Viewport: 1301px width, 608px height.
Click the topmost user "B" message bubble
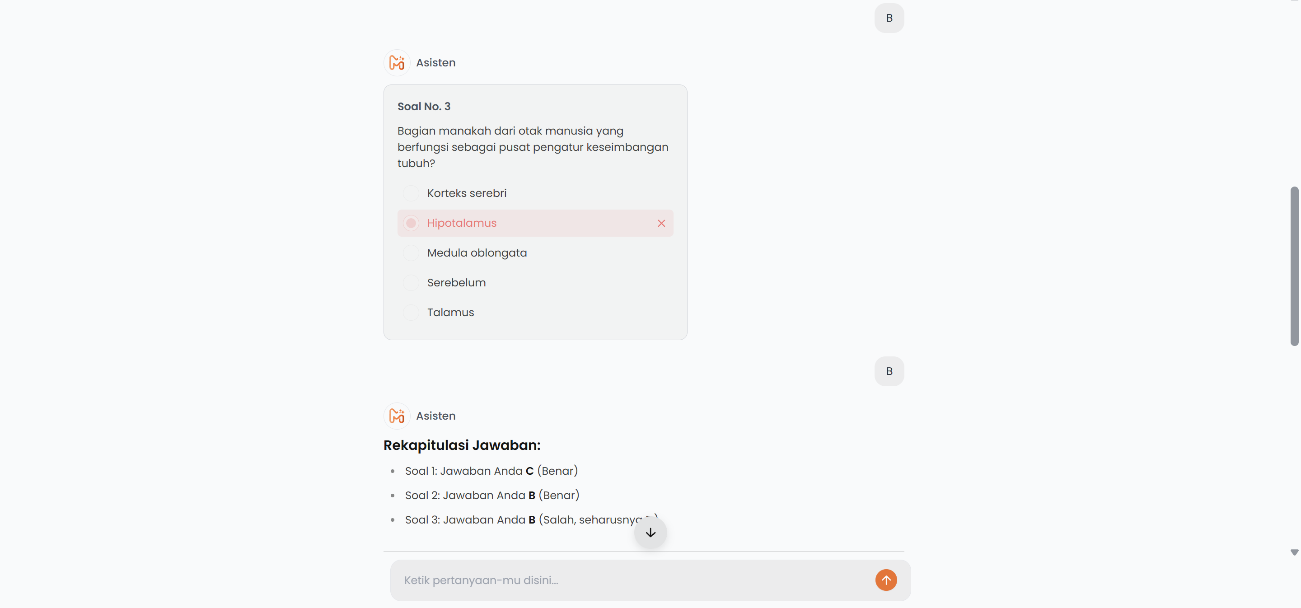[x=889, y=18]
